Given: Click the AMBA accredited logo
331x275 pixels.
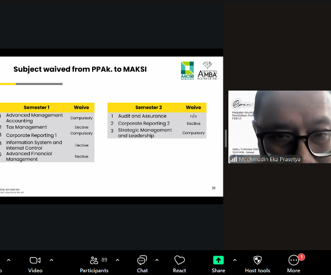Looking at the screenshot, I should [x=209, y=71].
